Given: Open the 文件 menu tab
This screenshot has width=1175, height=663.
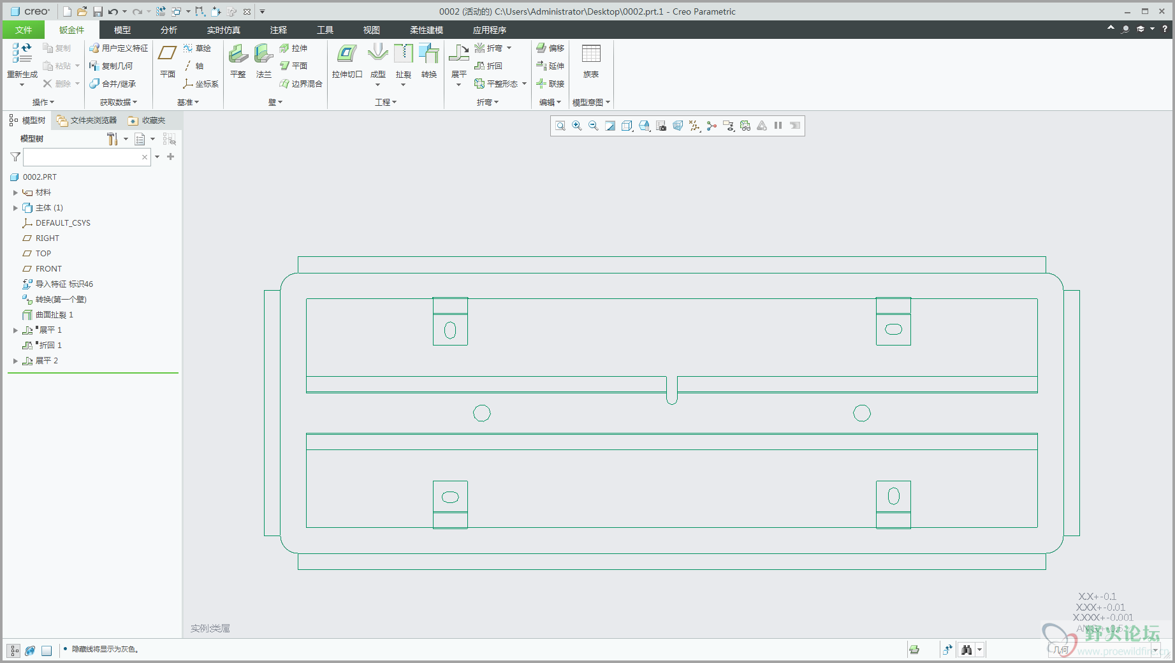Looking at the screenshot, I should click(x=24, y=30).
